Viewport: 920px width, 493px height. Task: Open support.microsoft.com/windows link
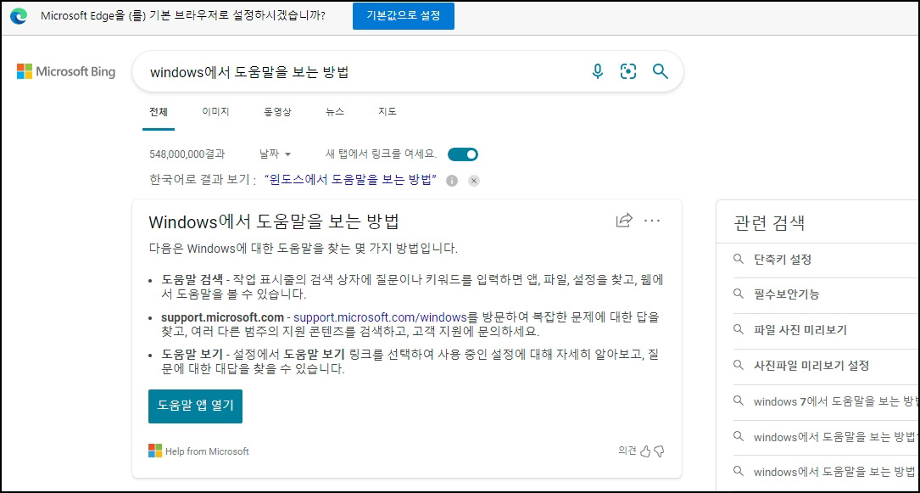(x=380, y=317)
